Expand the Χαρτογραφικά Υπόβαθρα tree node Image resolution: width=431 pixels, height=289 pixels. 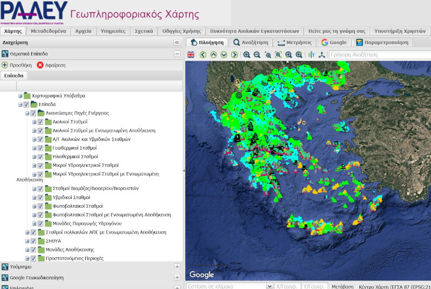(20, 96)
